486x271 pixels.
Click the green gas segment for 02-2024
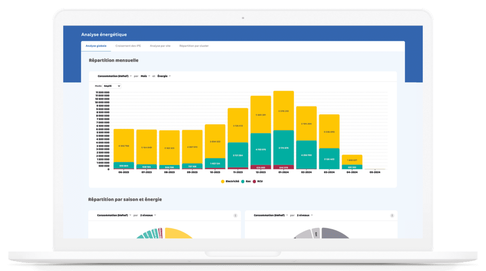pyautogui.click(x=306, y=154)
